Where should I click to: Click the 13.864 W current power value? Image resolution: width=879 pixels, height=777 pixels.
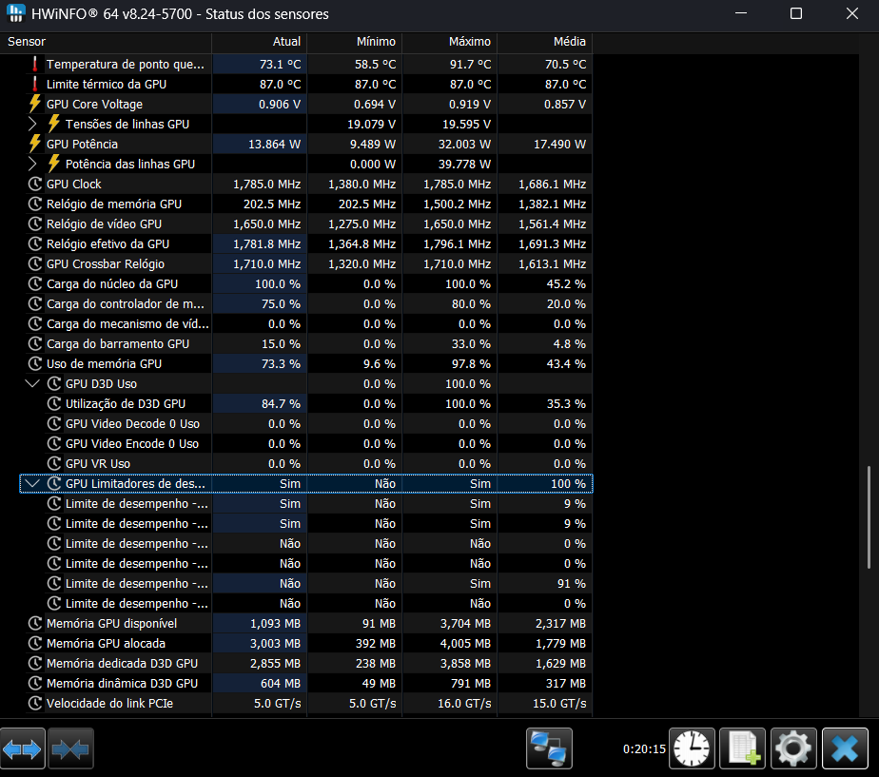coord(274,144)
